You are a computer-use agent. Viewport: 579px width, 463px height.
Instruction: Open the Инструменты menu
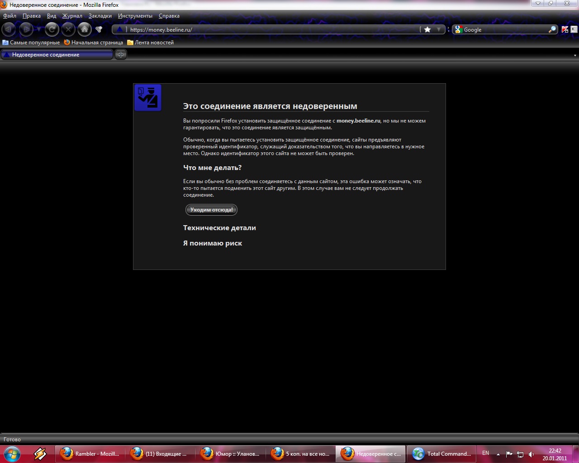pyautogui.click(x=135, y=16)
